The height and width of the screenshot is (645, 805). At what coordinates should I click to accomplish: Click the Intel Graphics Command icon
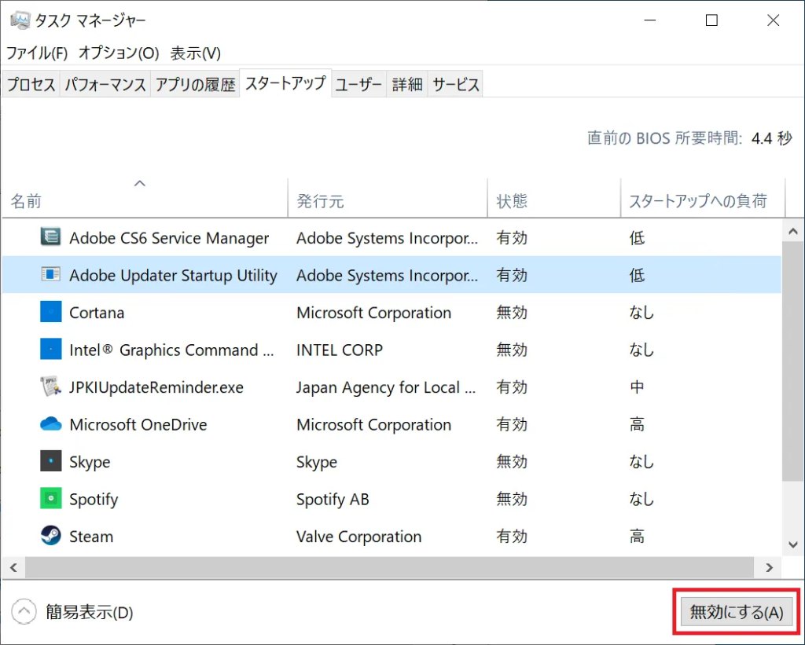pyautogui.click(x=51, y=350)
